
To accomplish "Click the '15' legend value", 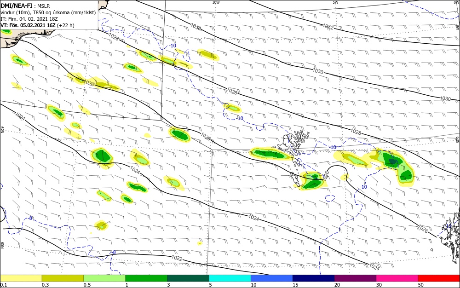I will (295, 285).
